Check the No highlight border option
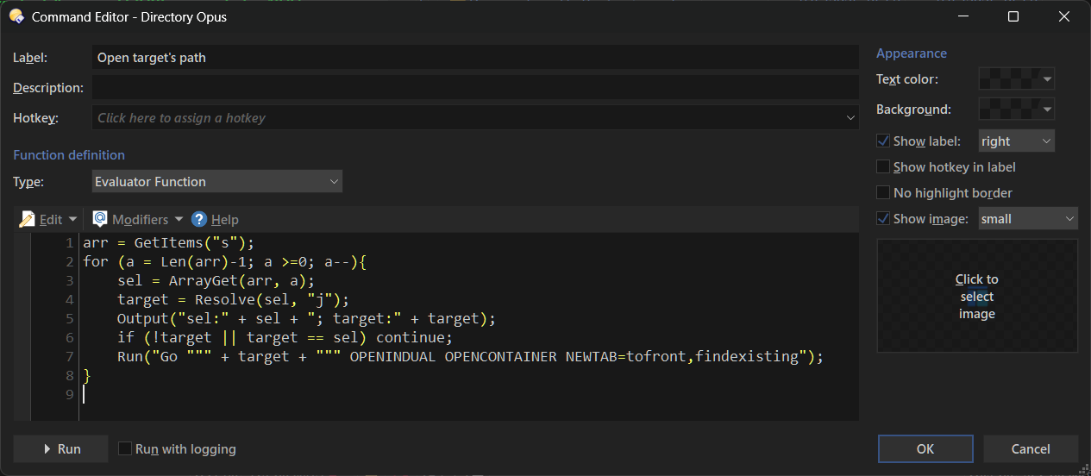The width and height of the screenshot is (1091, 476). click(x=883, y=192)
